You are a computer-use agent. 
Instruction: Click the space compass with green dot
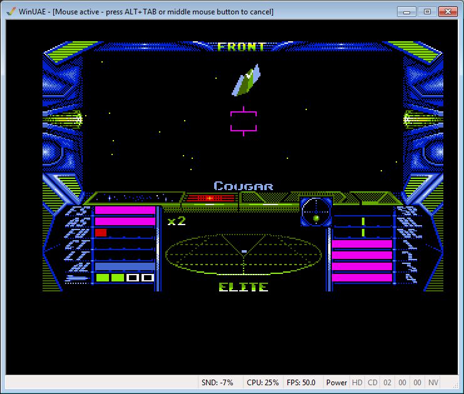tap(316, 212)
